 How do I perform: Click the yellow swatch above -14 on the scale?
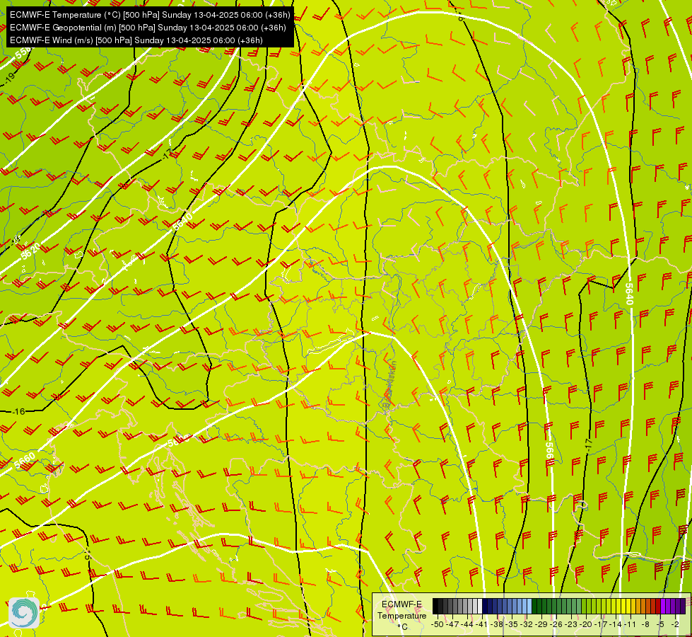[x=618, y=606]
